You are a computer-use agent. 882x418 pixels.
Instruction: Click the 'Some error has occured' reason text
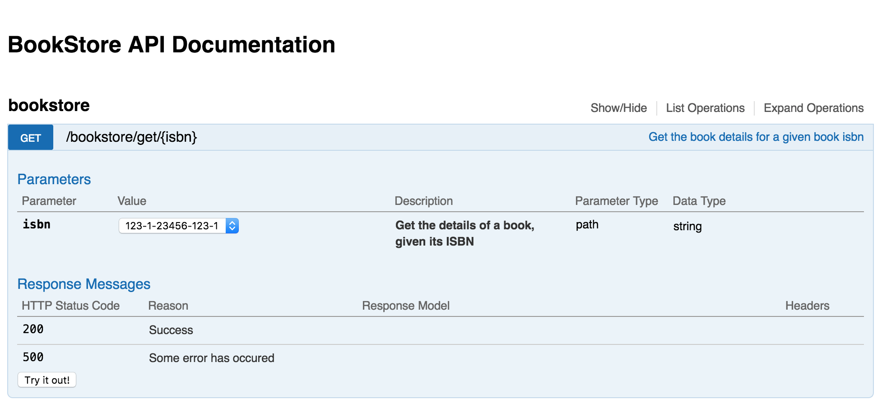tap(212, 358)
